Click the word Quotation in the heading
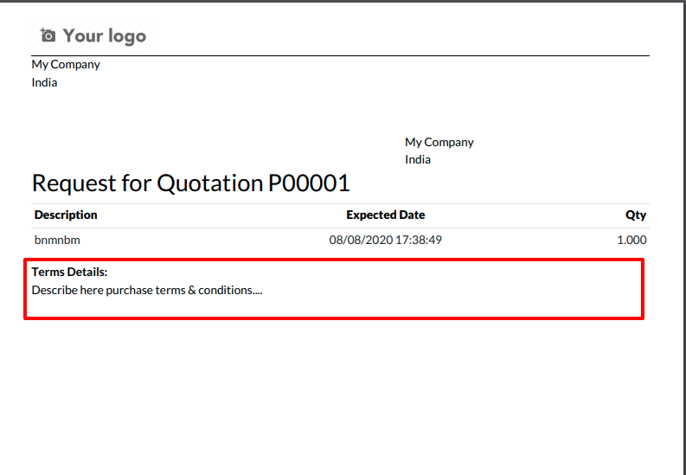Viewport: 686px width, 475px height. tap(210, 183)
